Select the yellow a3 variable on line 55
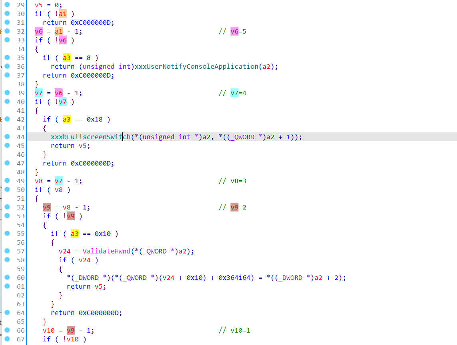The height and width of the screenshot is (345, 457). (75, 233)
